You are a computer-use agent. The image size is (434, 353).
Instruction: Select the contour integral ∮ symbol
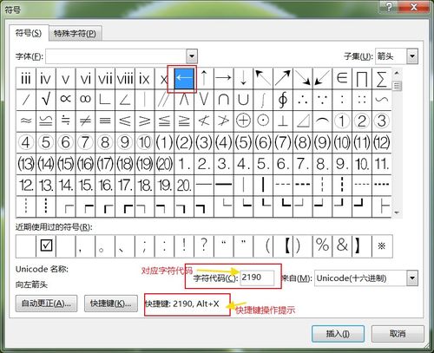(x=283, y=100)
